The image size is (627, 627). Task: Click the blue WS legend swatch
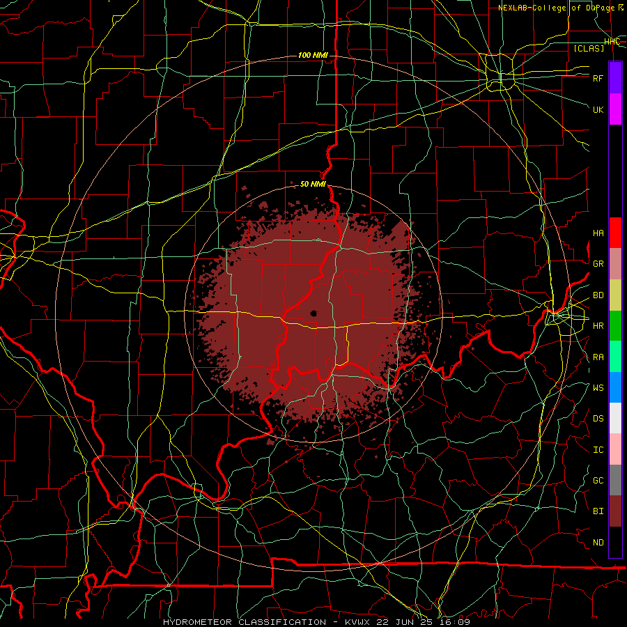click(615, 387)
